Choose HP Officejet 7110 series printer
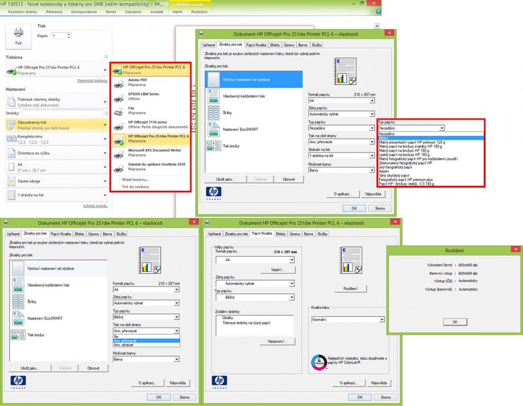The width and height of the screenshot is (523, 406). [x=151, y=124]
